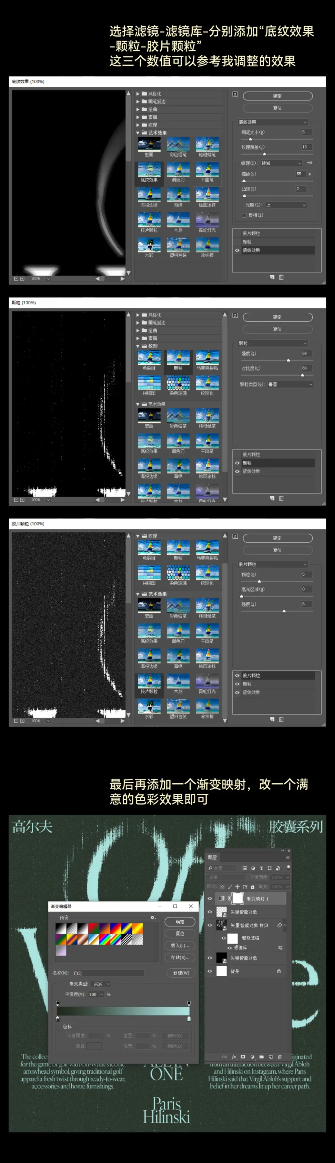This screenshot has height=1163, width=335.
Task: Open 颗粒类型 垂直 dropdown
Action: coord(290,384)
